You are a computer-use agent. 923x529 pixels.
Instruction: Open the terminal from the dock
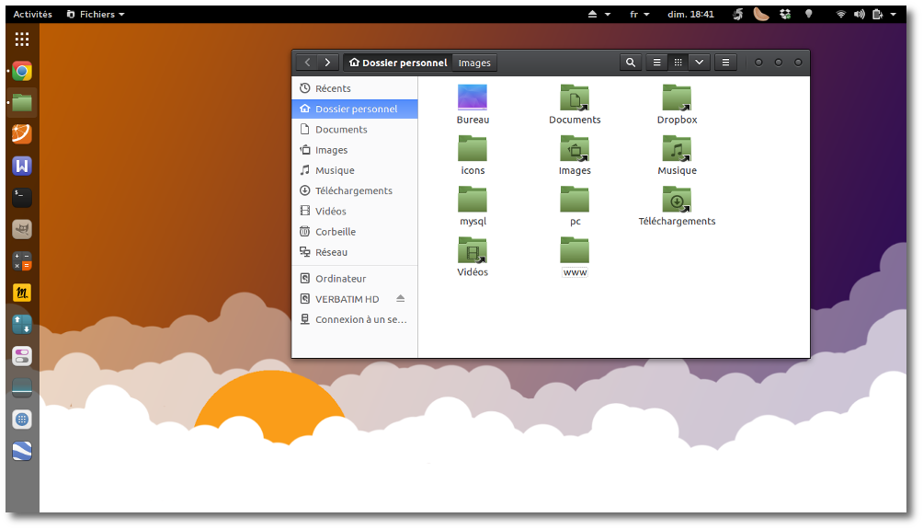coord(22,198)
